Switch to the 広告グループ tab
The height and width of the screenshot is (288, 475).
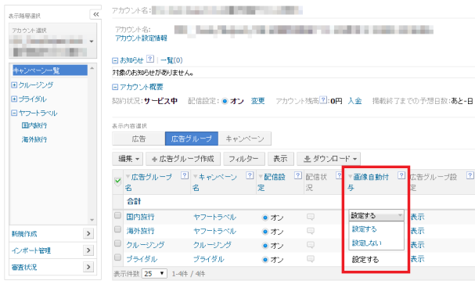192,139
